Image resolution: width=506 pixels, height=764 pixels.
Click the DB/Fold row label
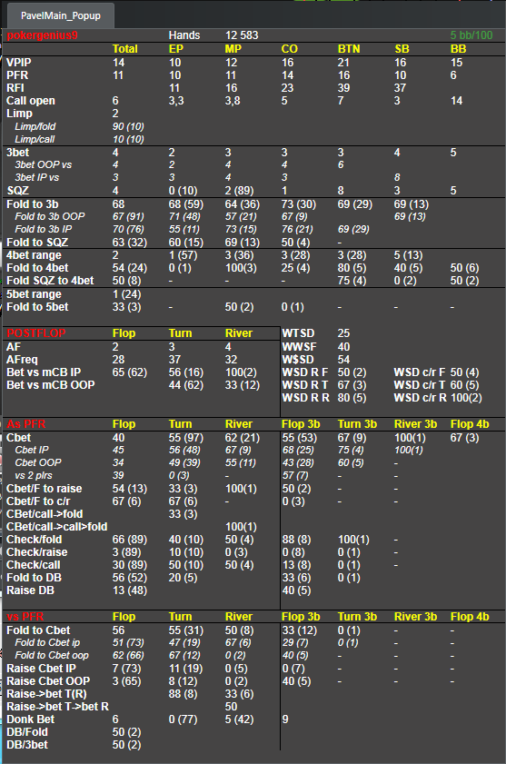coord(27,732)
